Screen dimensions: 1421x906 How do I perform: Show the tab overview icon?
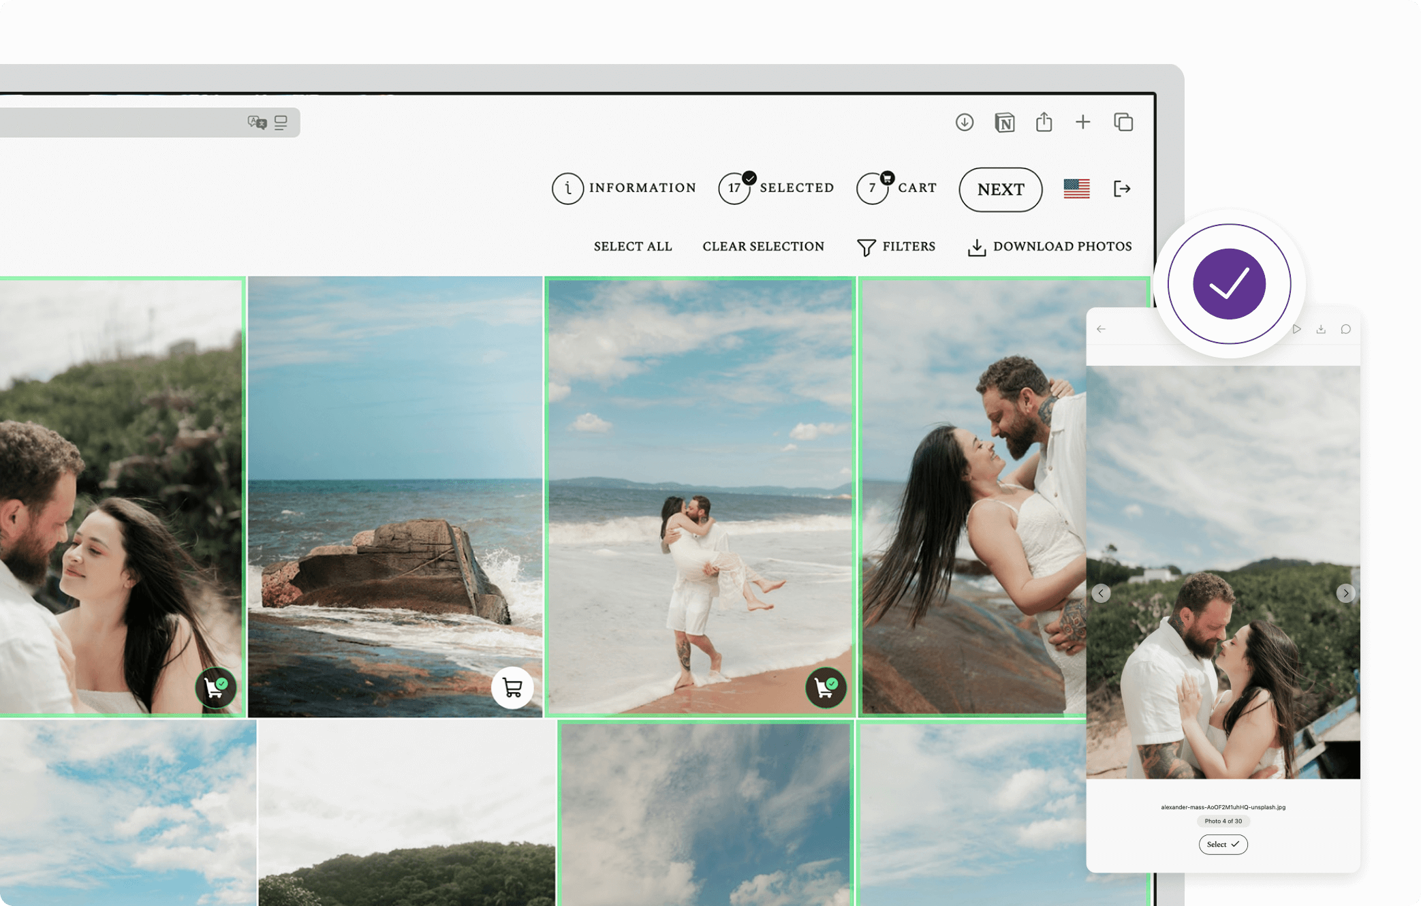pyautogui.click(x=1123, y=123)
